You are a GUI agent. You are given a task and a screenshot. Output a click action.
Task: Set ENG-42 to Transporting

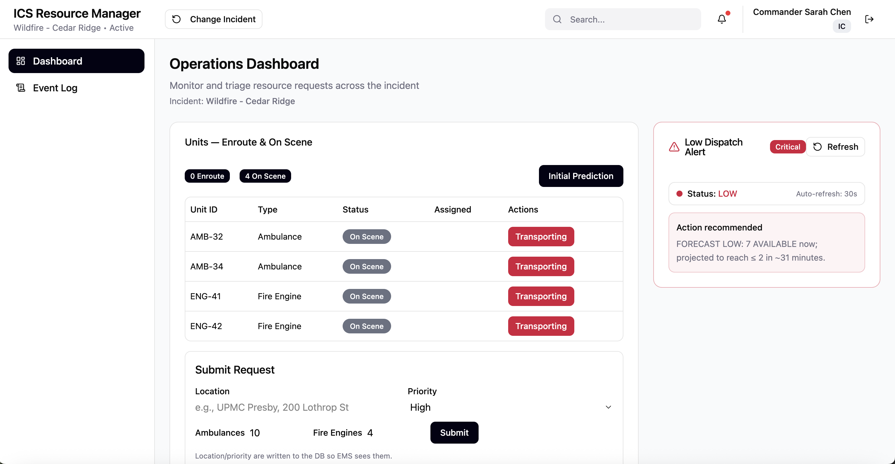[540, 326]
